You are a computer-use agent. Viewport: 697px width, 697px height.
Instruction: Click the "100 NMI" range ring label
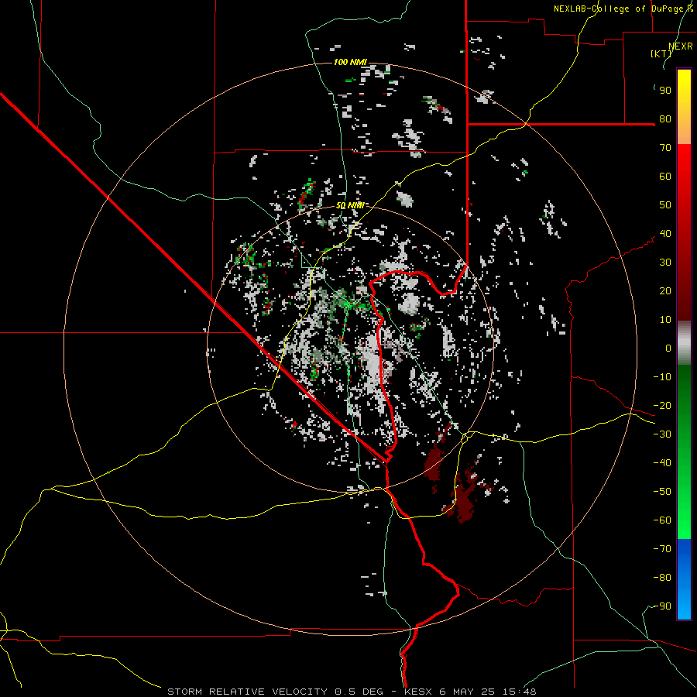pos(350,62)
